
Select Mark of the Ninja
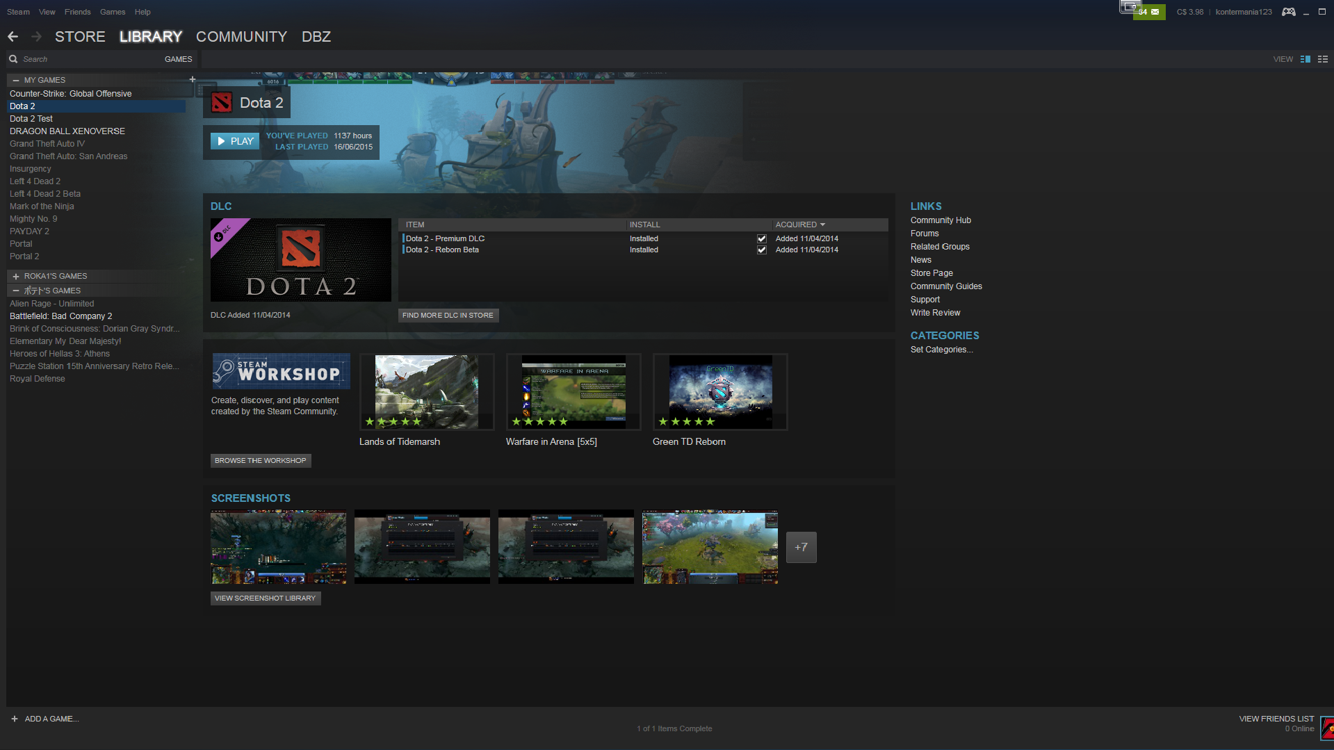[x=42, y=206]
